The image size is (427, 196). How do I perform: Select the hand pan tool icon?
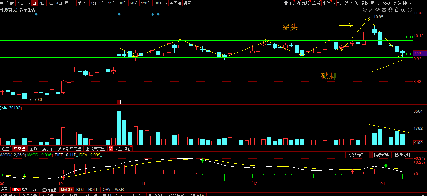tap(390, 10)
